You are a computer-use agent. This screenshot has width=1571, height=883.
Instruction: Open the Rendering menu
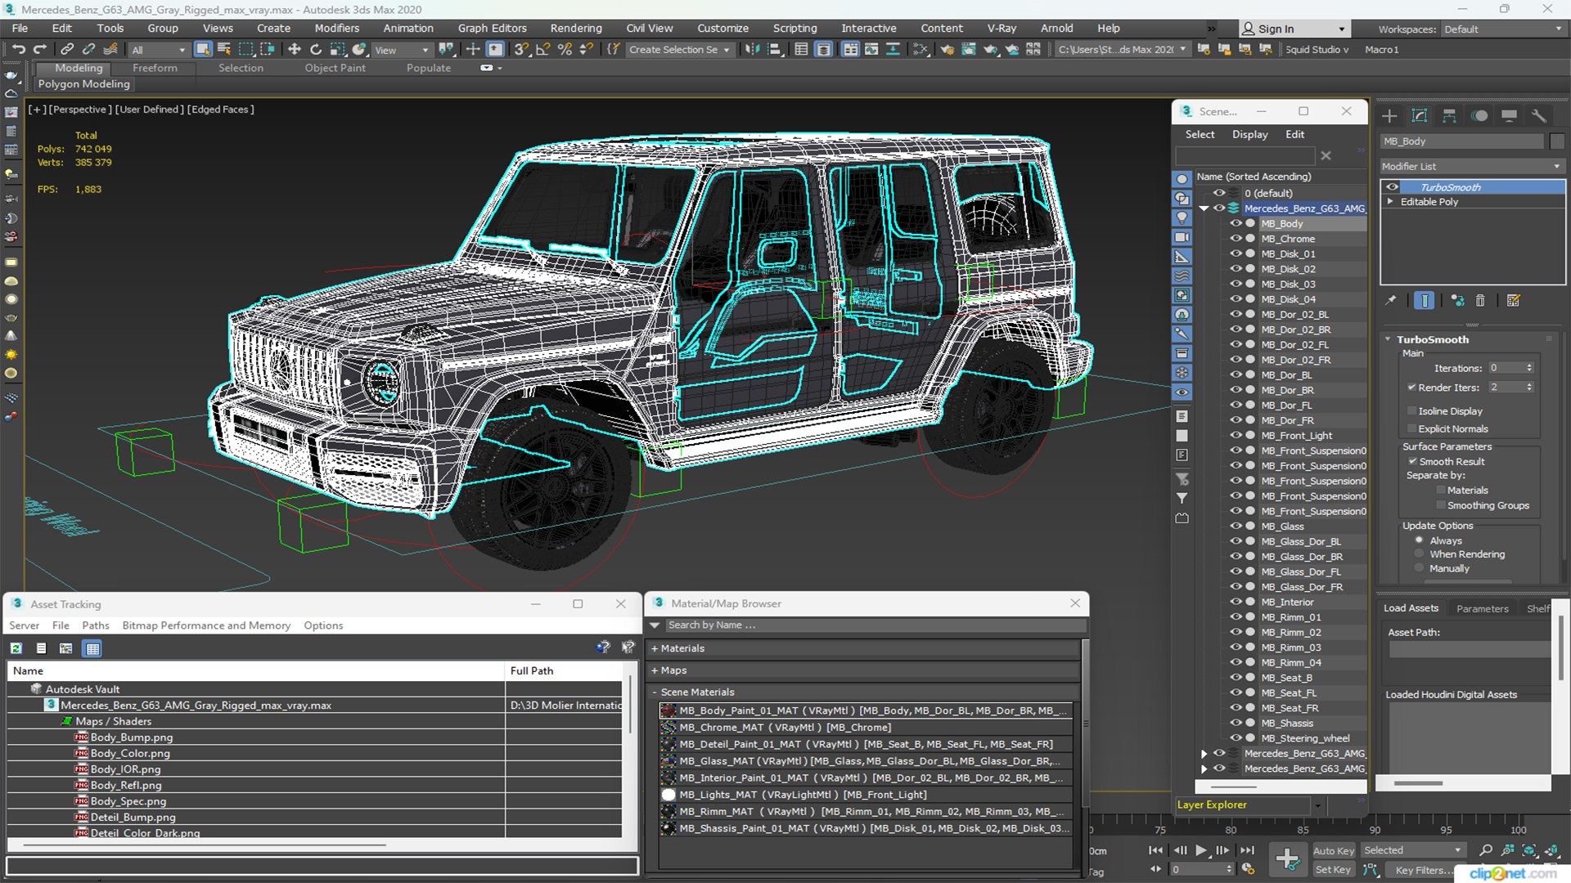(x=575, y=28)
